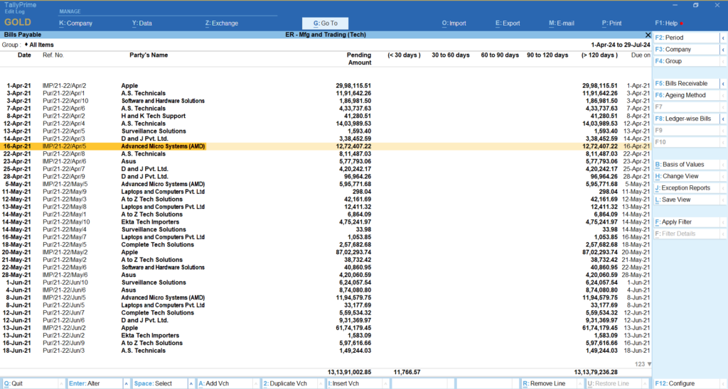Click the restore window icon in title bar
The height and width of the screenshot is (389, 728).
pyautogui.click(x=695, y=5)
